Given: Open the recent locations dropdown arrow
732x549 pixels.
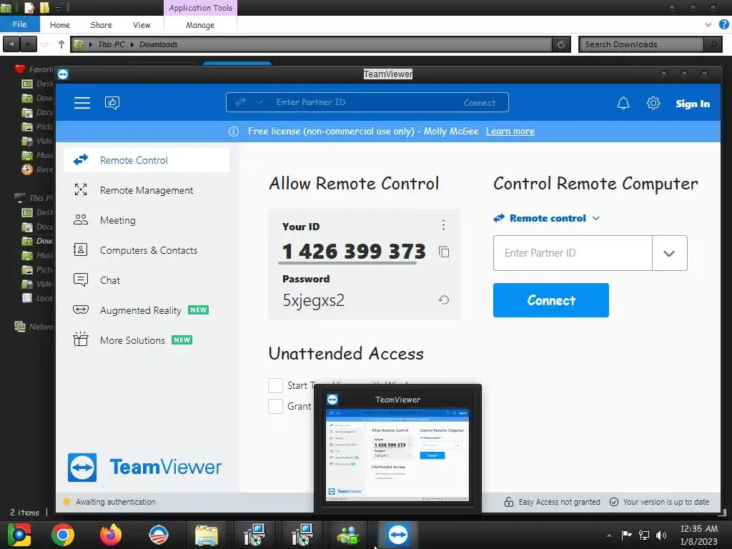Looking at the screenshot, I should point(44,44).
